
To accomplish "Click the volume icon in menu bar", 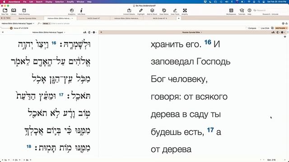I will pyautogui.click(x=227, y=2).
